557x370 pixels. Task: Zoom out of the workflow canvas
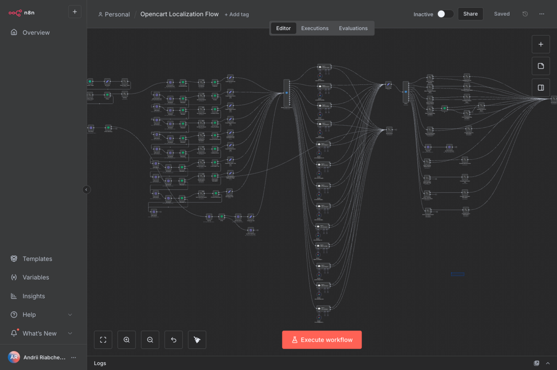click(x=150, y=340)
